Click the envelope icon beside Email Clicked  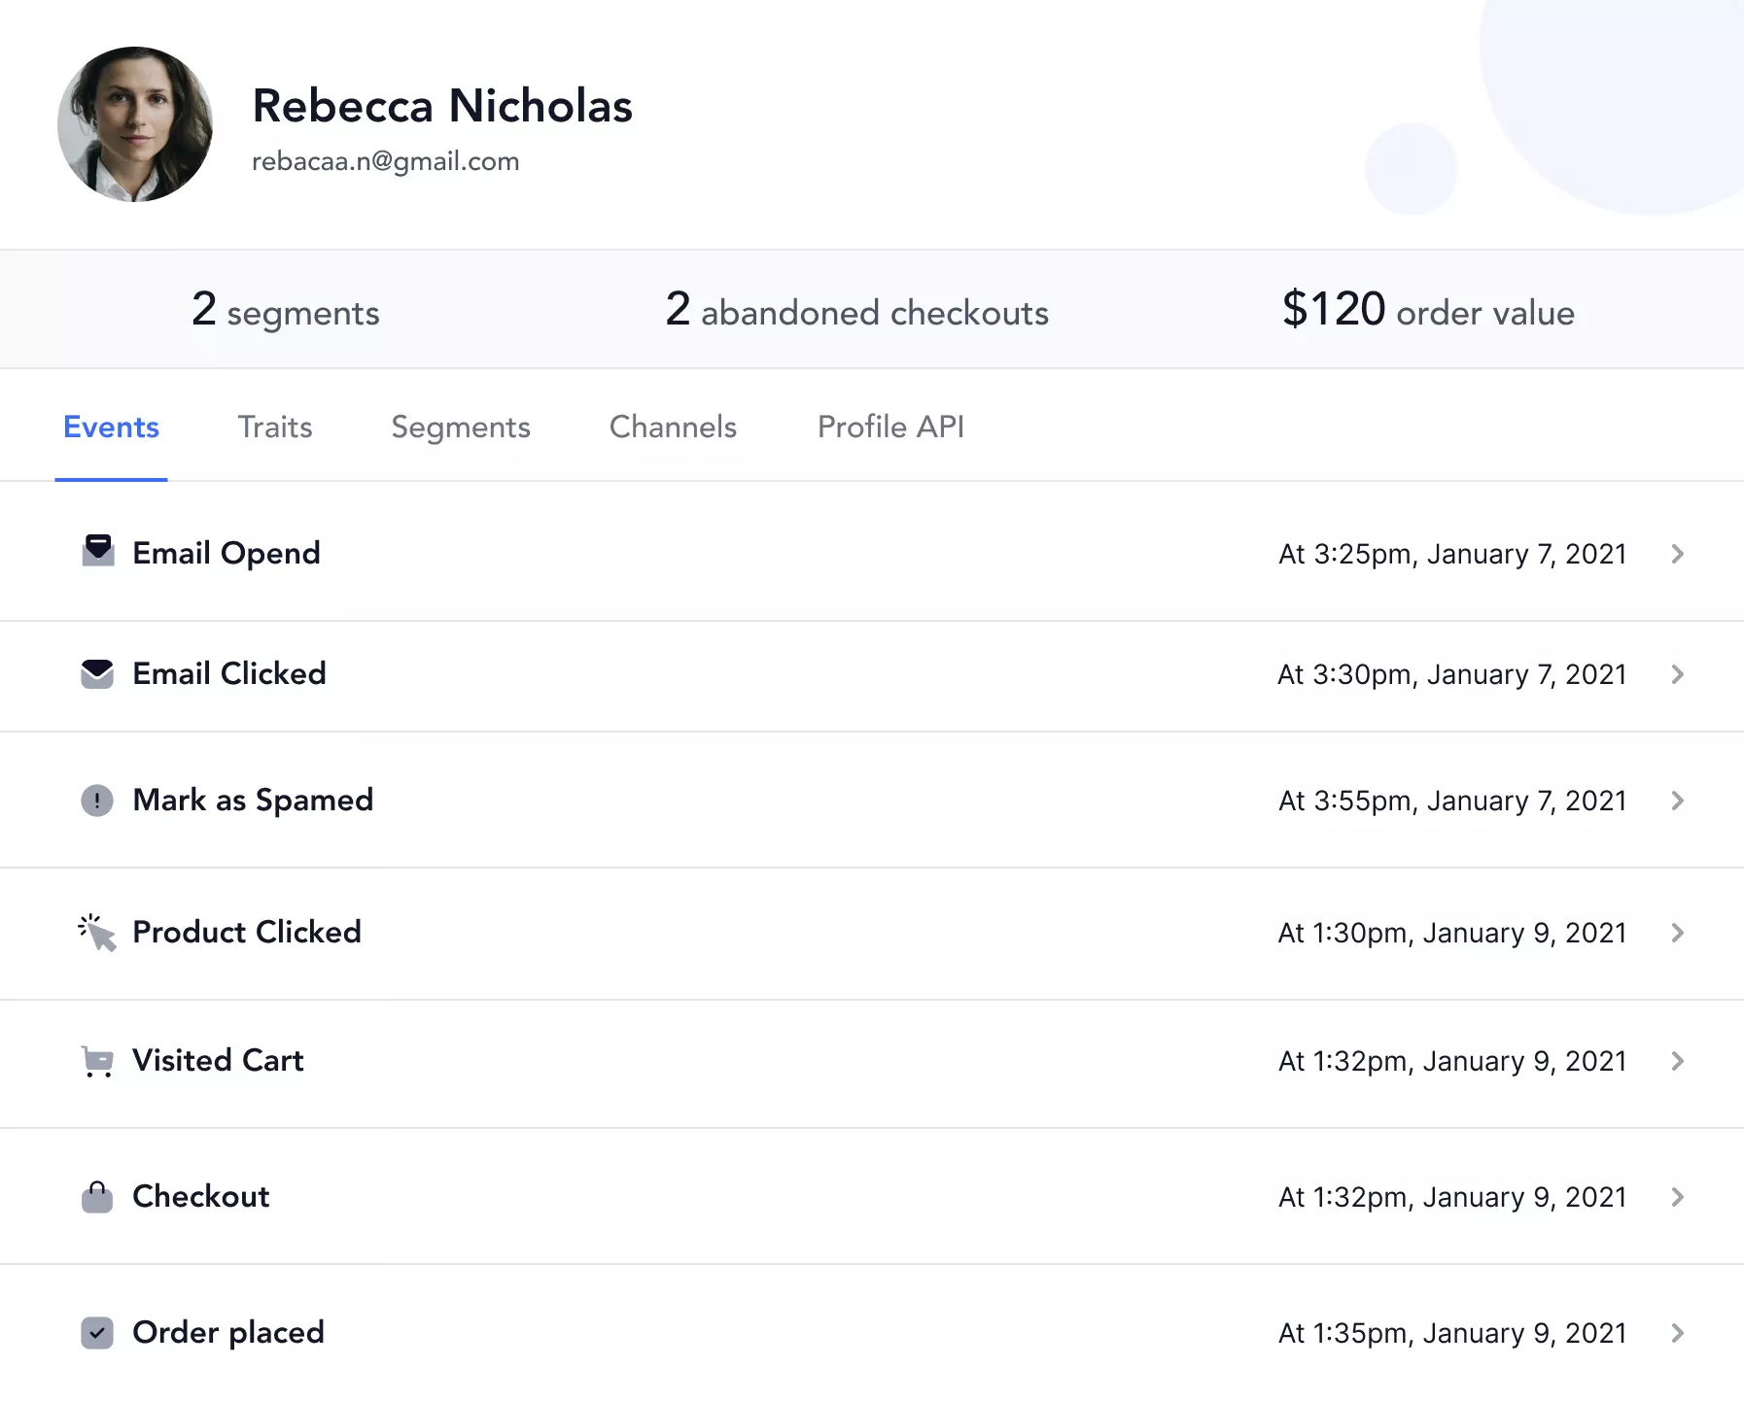(x=97, y=674)
